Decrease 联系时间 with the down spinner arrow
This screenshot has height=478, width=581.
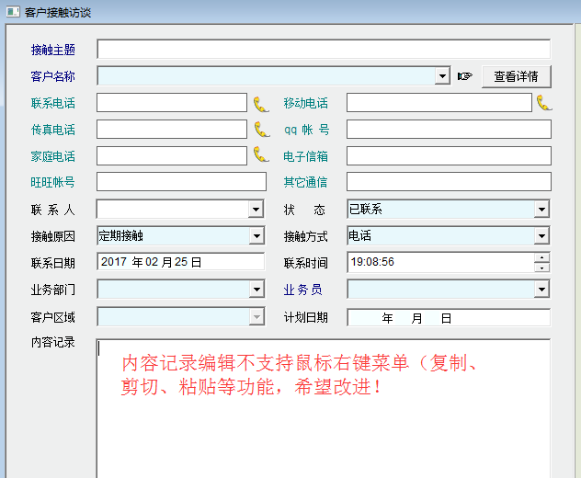(x=542, y=267)
